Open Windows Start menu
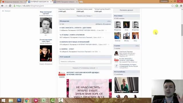The width and height of the screenshot is (183, 103). [x=3, y=100]
